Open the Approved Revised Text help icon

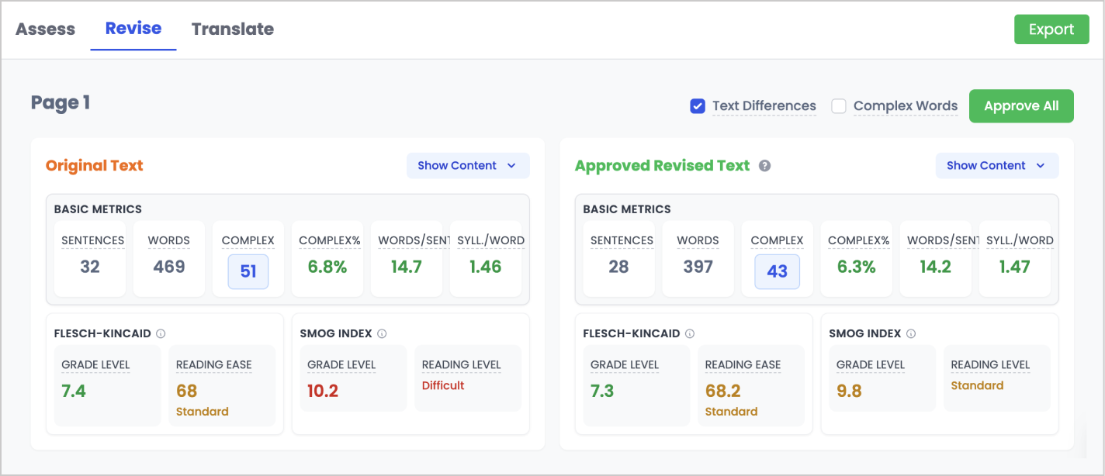764,165
